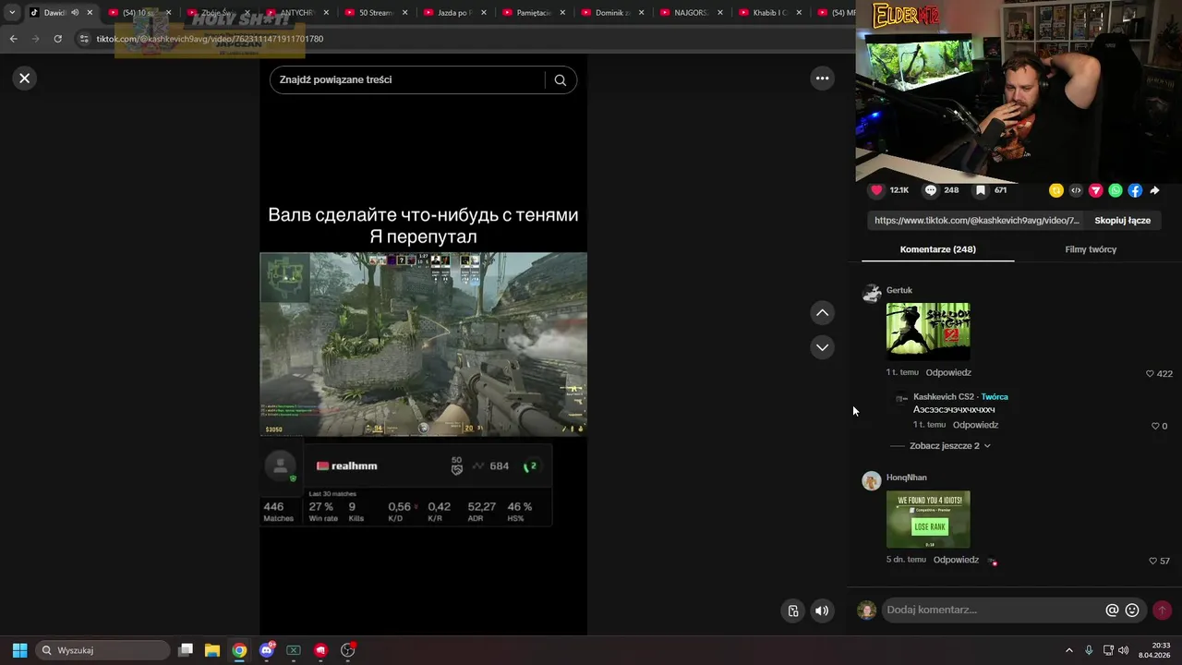This screenshot has height=665, width=1182.
Task: Repost video using yellow repost icon
Action: point(1056,190)
